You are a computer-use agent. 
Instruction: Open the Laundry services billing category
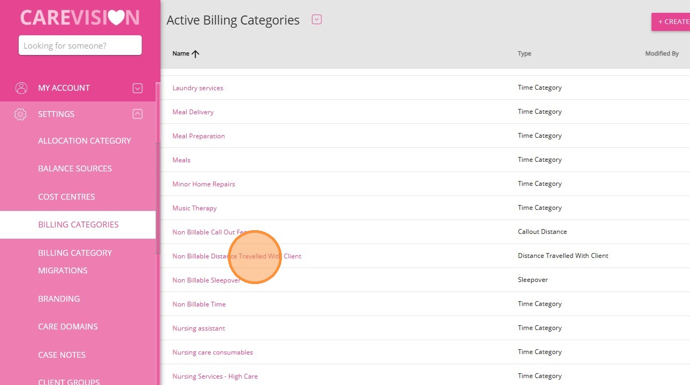point(198,88)
